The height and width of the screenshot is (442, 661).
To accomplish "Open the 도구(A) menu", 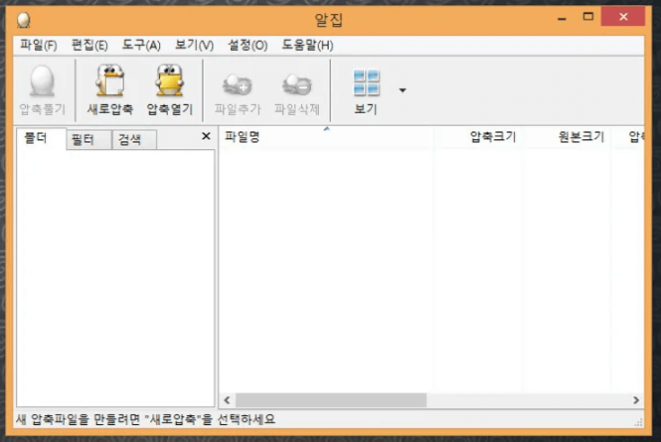I will (141, 45).
